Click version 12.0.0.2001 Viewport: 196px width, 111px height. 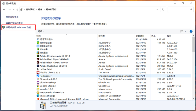[173, 43]
